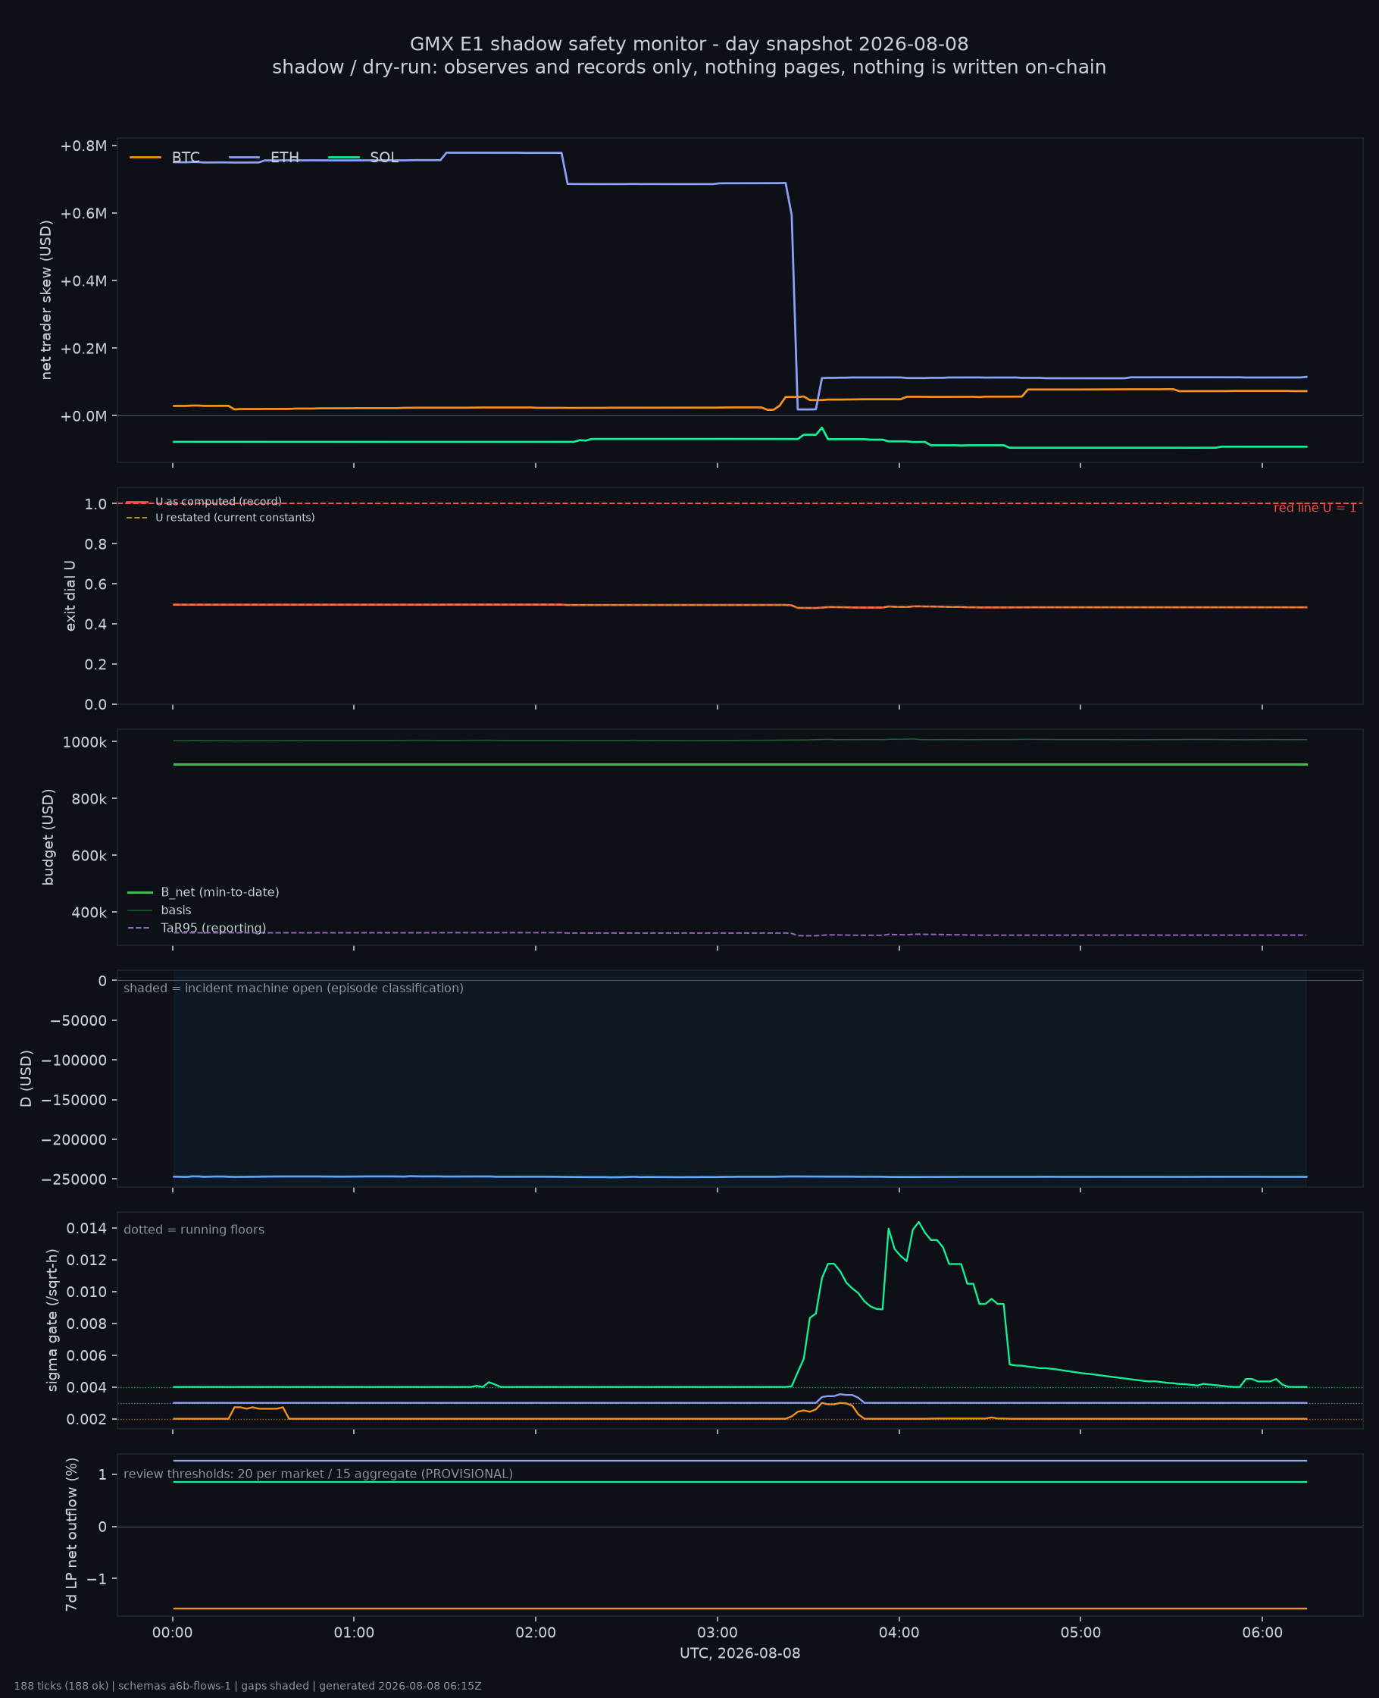Viewport: 1379px width, 1698px height.
Task: Click the 'budget (USD)' axis label
Action: (x=48, y=838)
